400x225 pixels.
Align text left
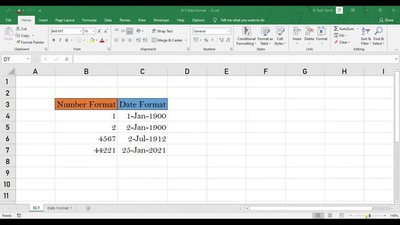(x=117, y=40)
